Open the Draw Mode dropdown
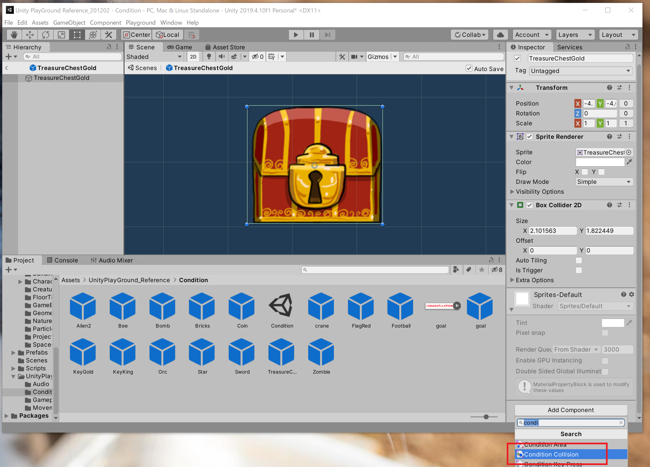This screenshot has width=650, height=467. 604,182
